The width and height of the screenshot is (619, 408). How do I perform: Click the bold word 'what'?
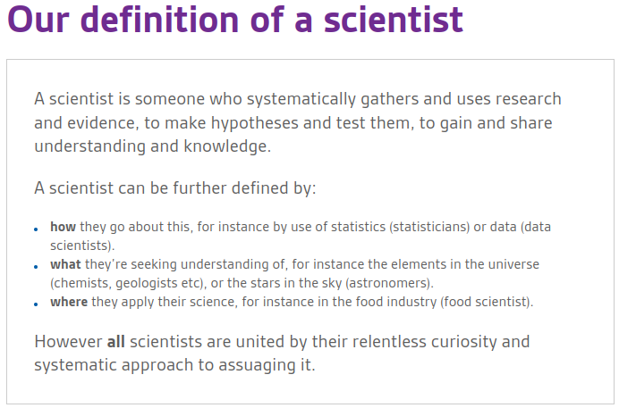(65, 264)
